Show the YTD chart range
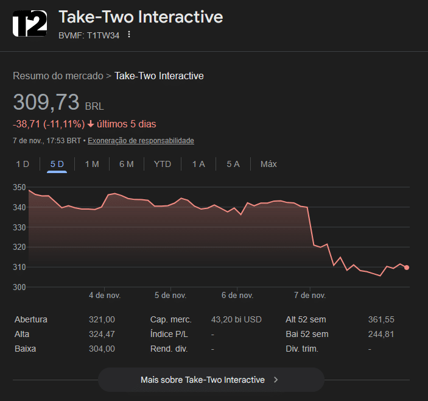 pos(163,164)
